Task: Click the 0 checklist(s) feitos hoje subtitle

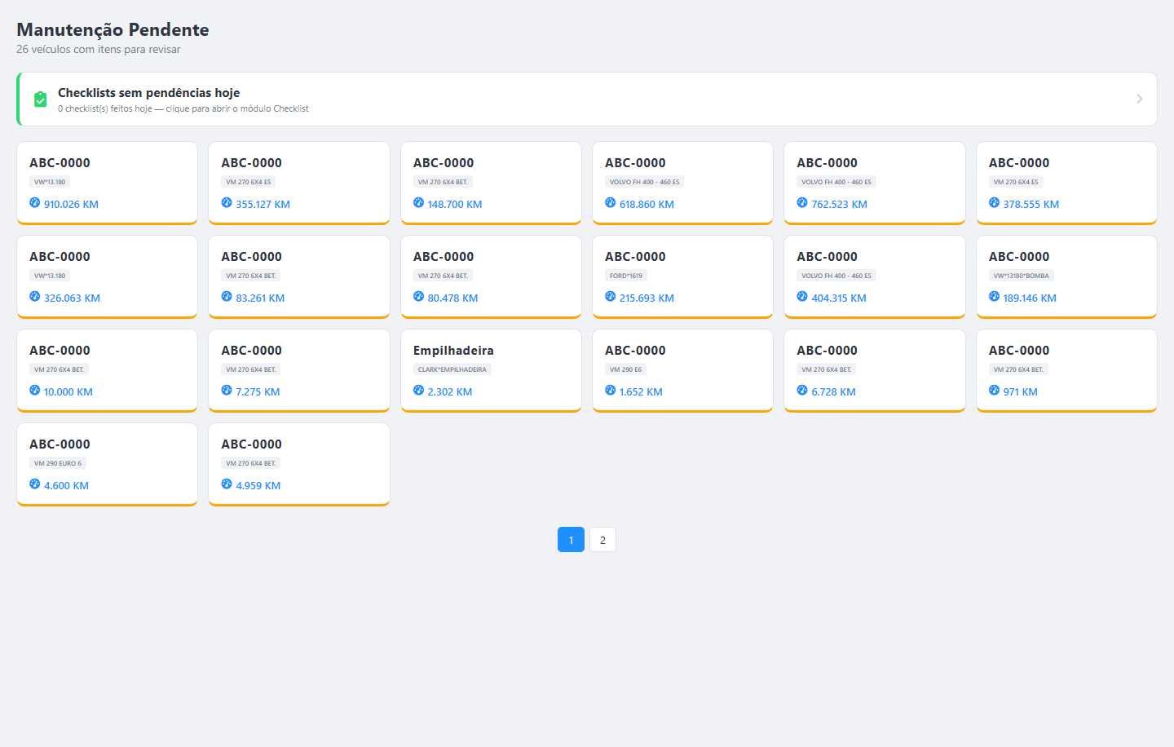Action: (183, 108)
